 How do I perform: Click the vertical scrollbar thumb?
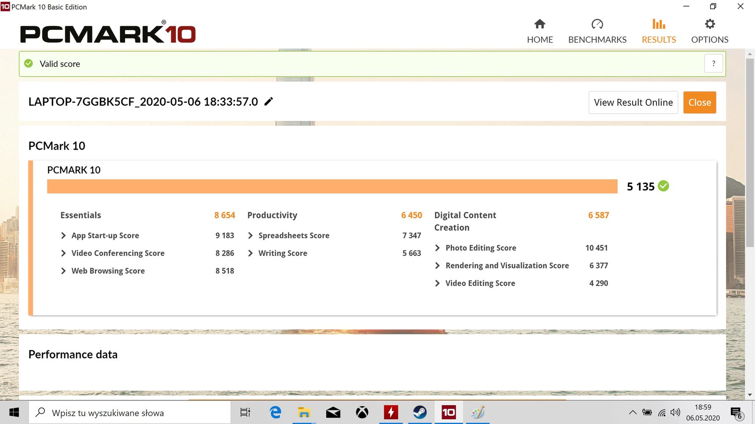coord(750,152)
